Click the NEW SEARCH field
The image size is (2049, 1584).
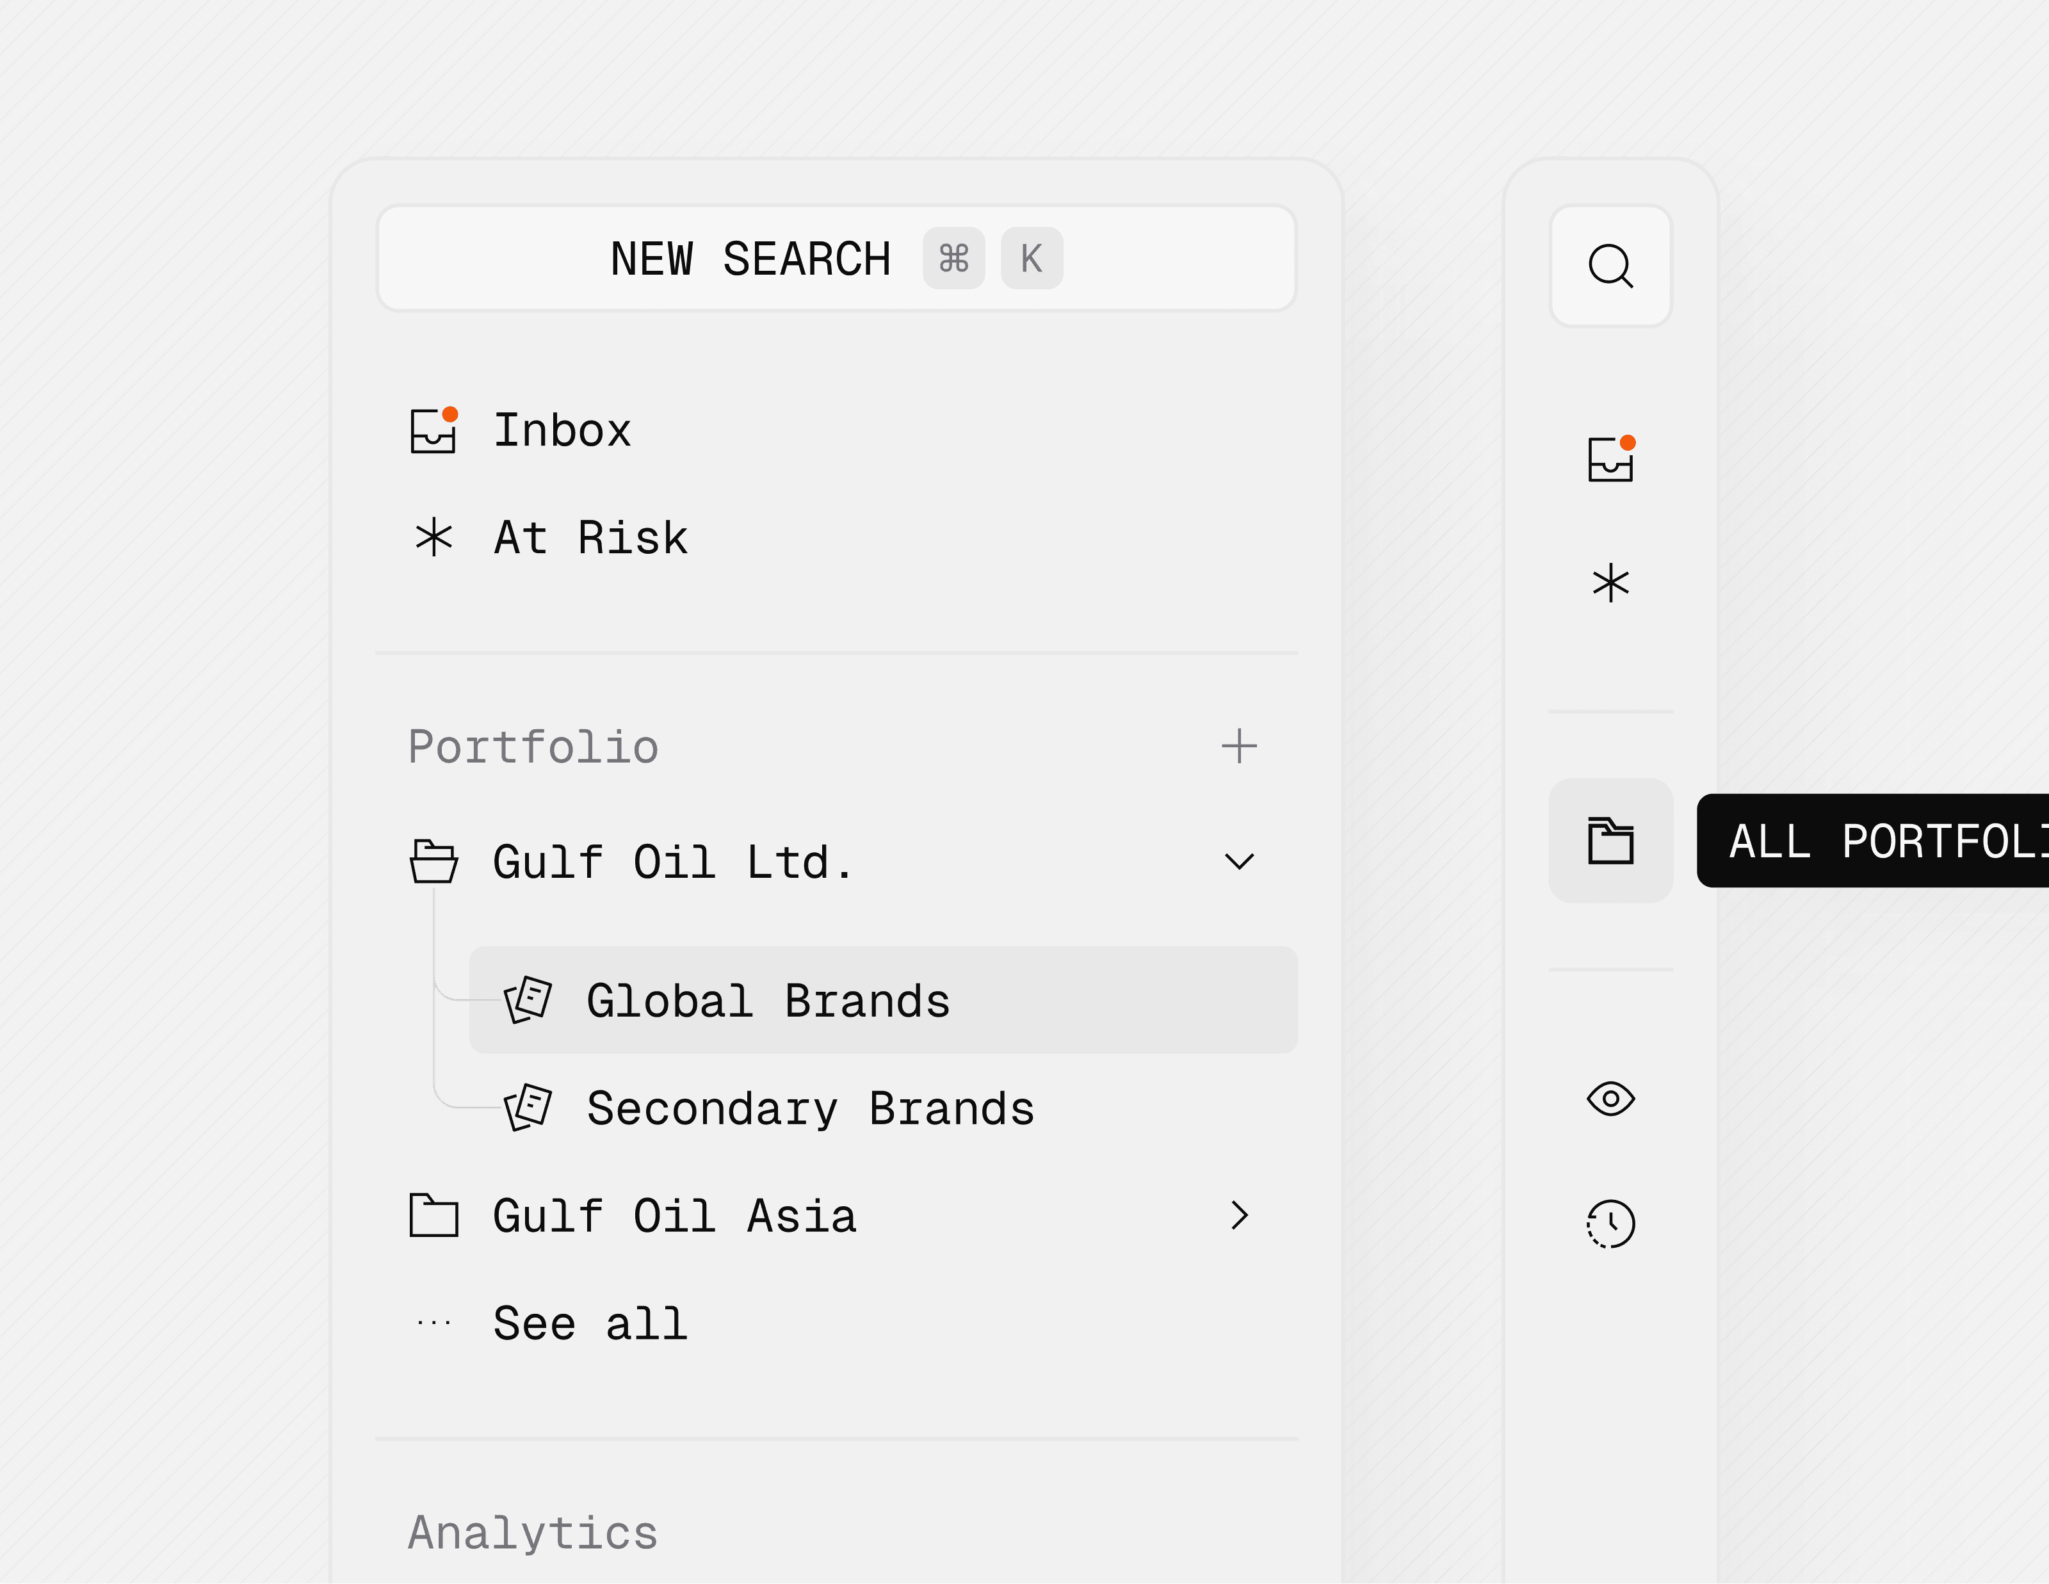[x=750, y=259]
